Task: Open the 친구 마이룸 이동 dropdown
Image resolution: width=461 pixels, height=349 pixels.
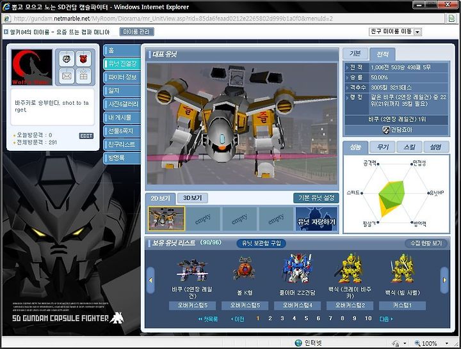Action: point(395,32)
